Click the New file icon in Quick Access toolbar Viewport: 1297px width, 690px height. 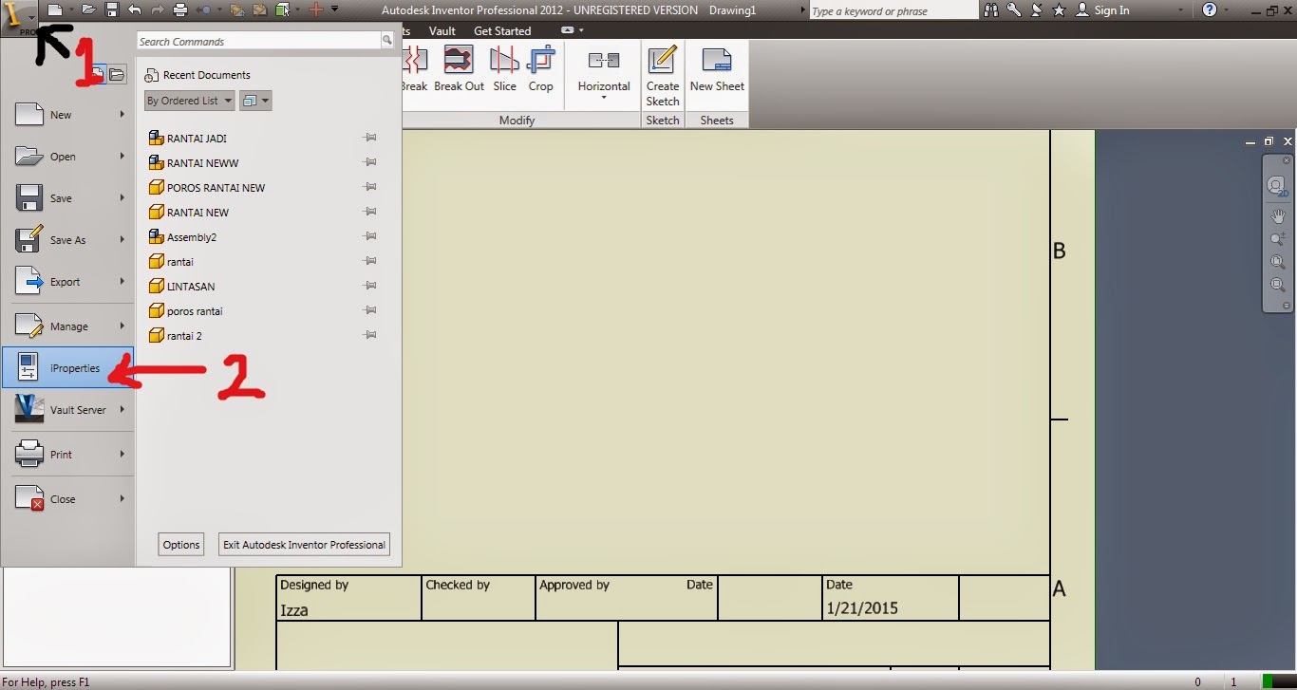(x=56, y=9)
